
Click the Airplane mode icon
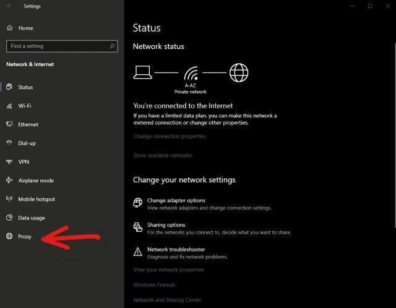(x=9, y=180)
